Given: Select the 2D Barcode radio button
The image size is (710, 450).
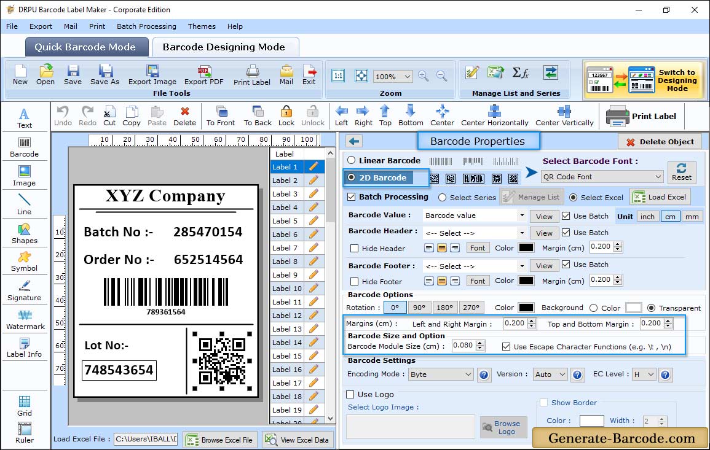Looking at the screenshot, I should (352, 177).
